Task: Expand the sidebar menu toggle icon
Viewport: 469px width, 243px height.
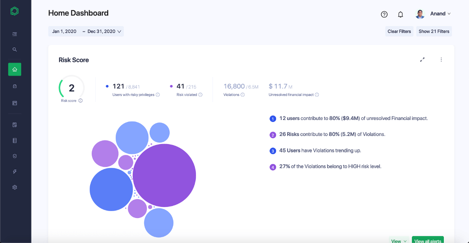Action: pyautogui.click(x=15, y=34)
